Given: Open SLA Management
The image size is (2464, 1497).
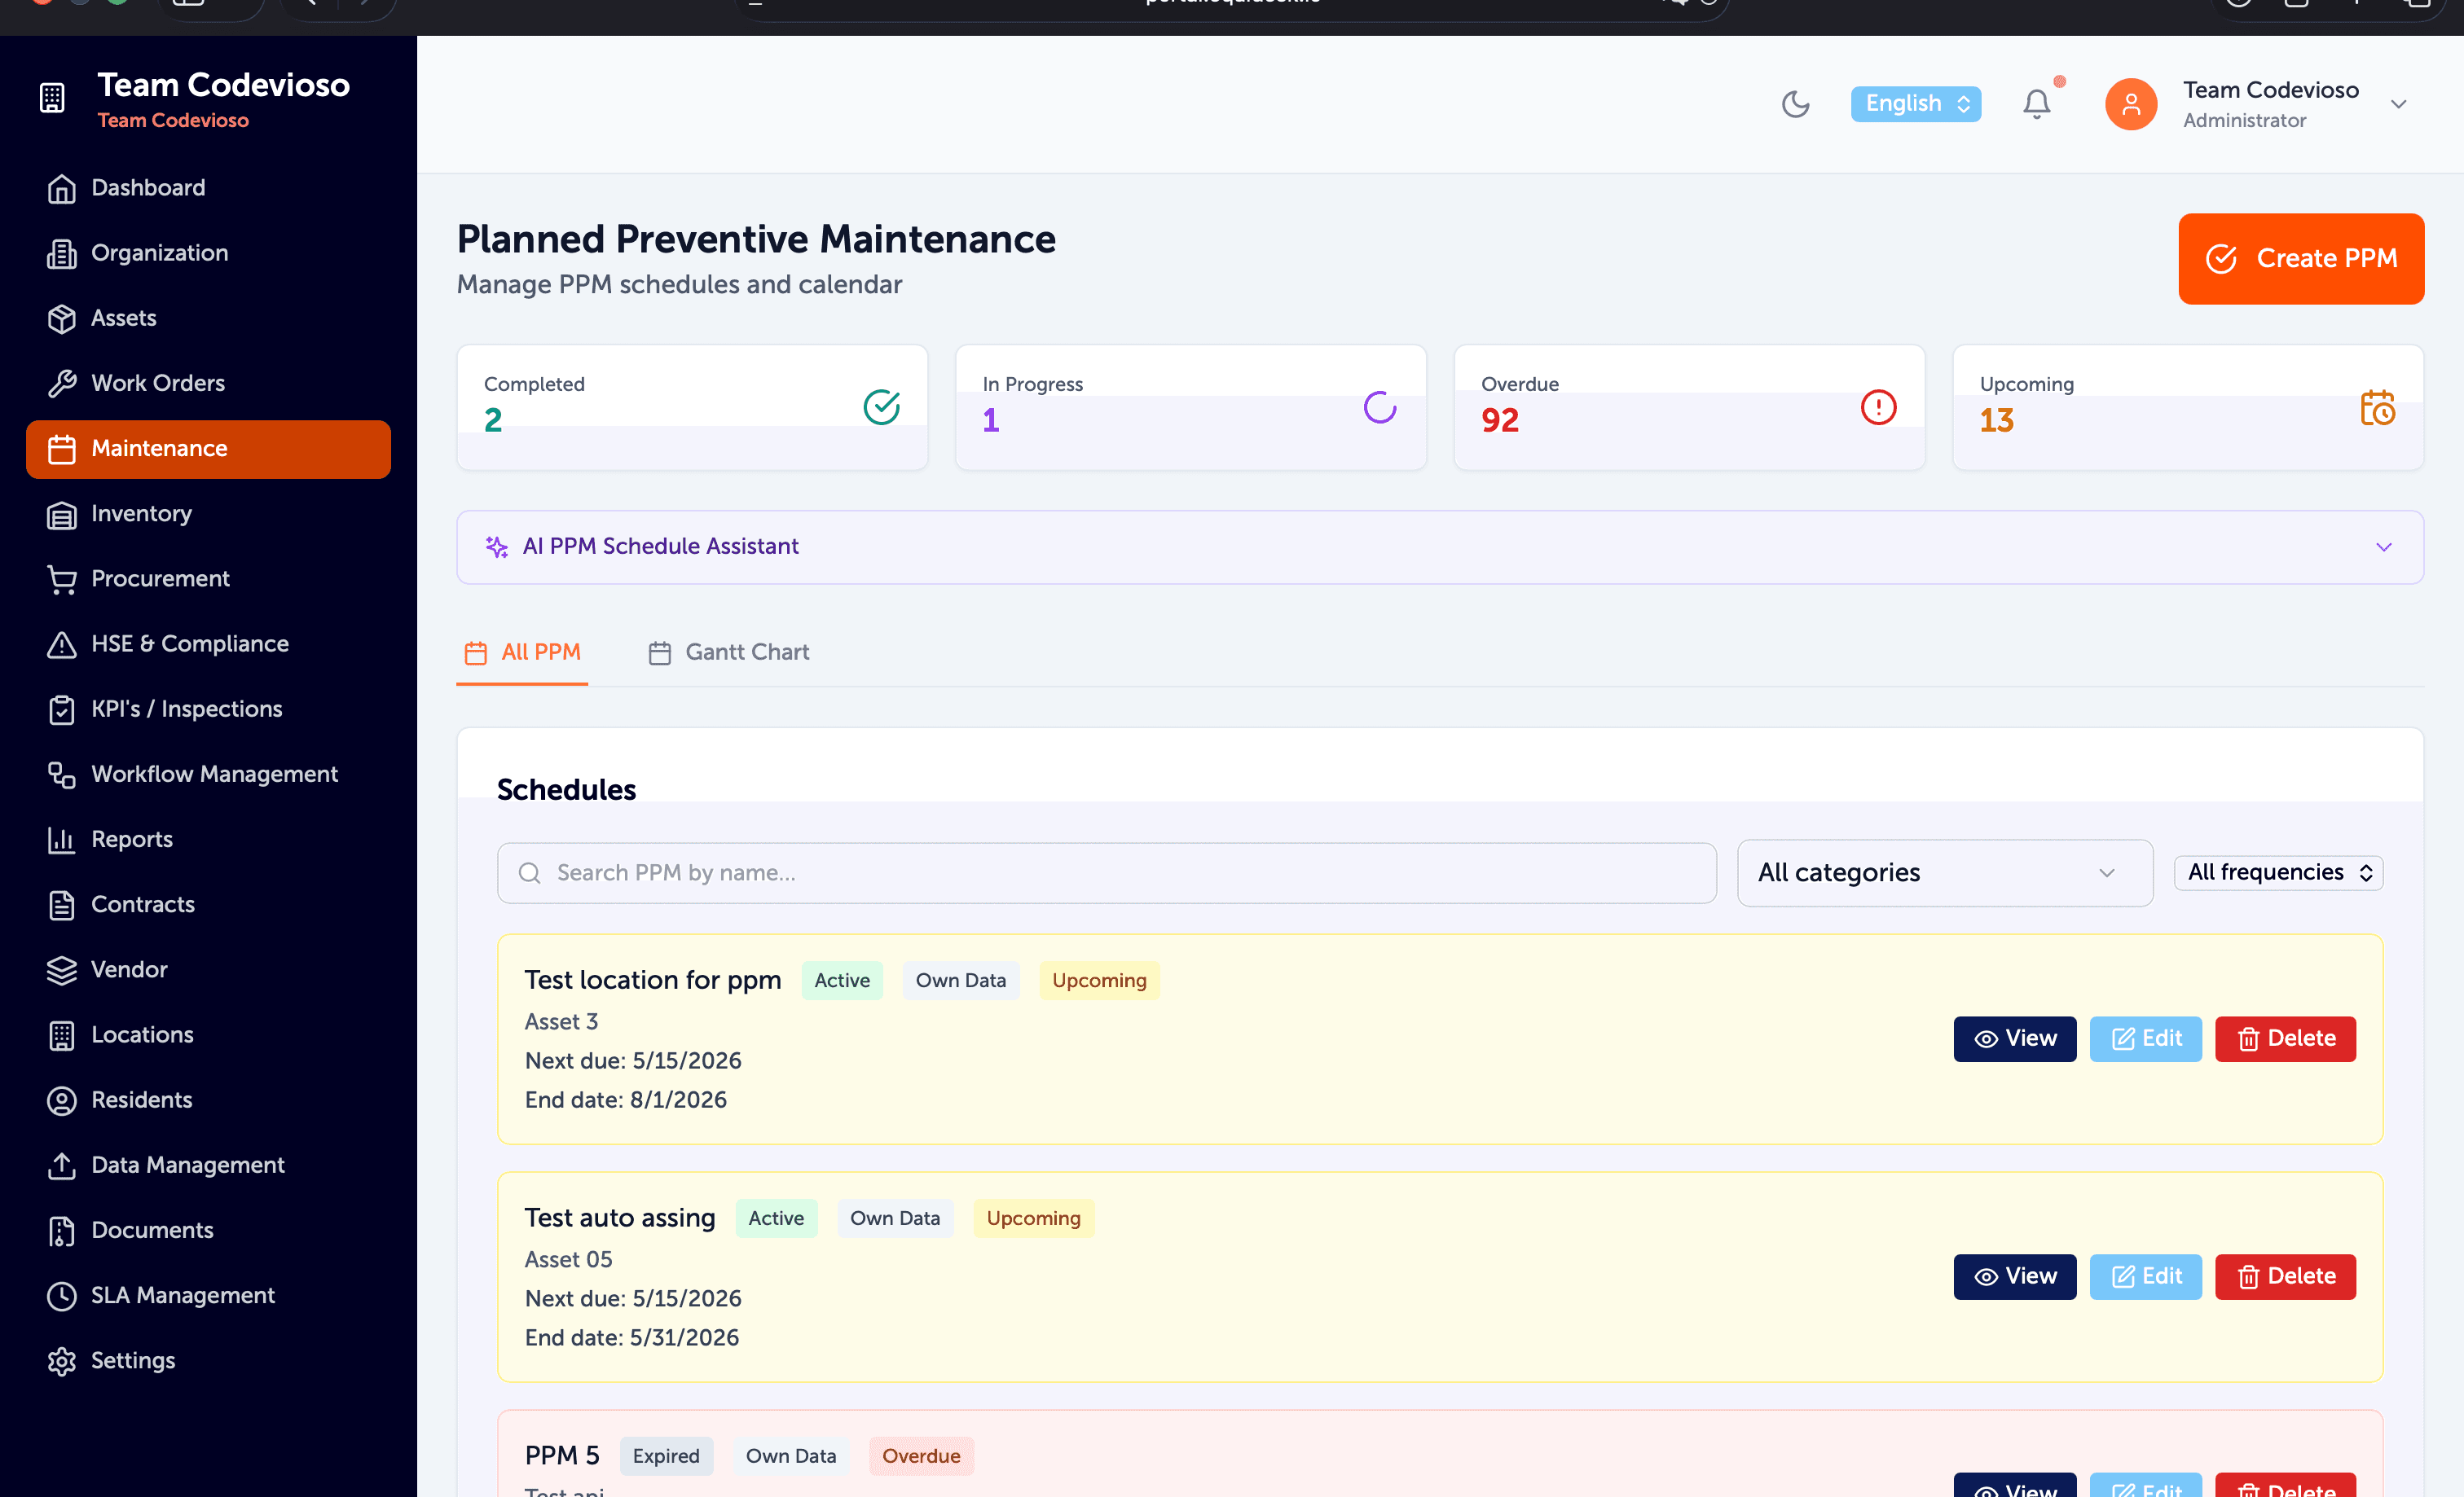Looking at the screenshot, I should [x=208, y=1295].
